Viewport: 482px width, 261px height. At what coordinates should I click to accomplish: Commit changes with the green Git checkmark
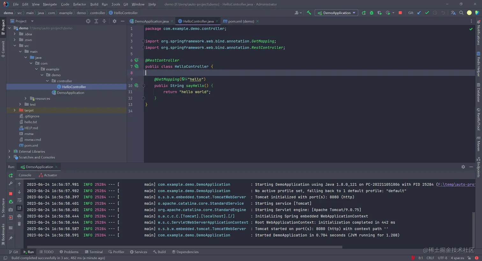coord(427,13)
